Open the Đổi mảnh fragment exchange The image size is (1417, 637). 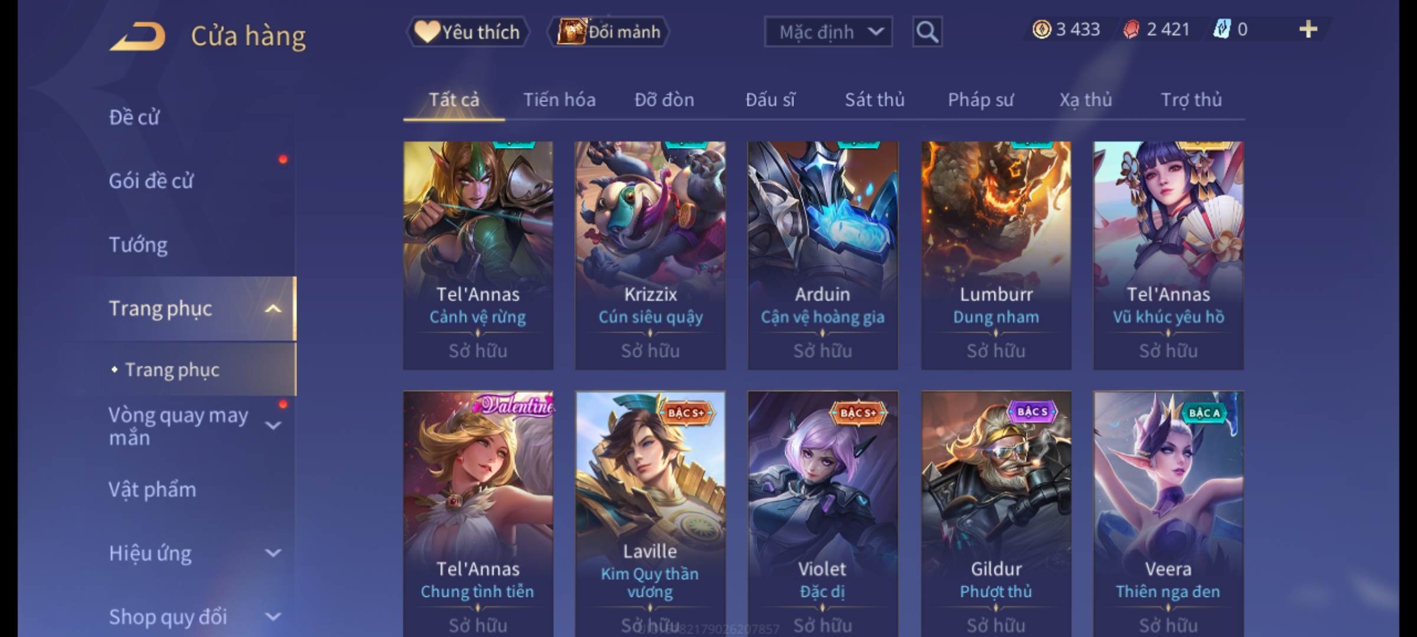tap(609, 32)
